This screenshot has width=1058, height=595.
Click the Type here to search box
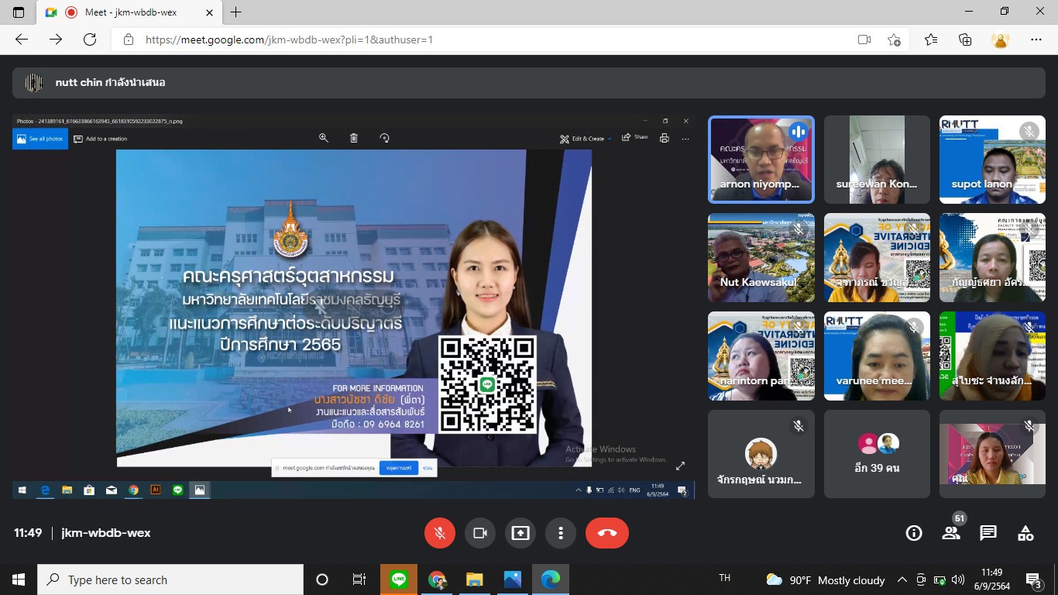pos(170,580)
